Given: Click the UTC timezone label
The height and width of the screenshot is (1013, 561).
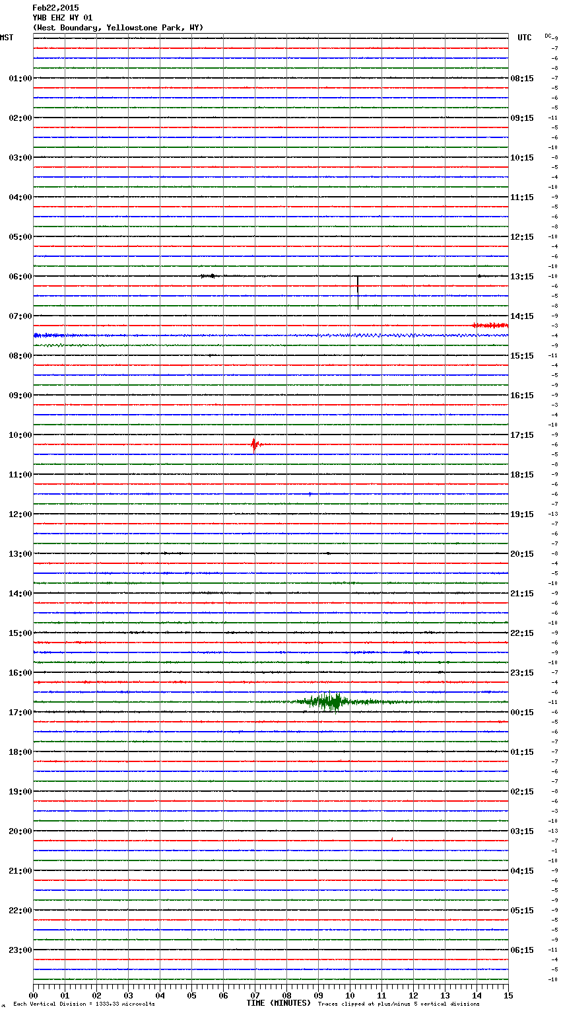Looking at the screenshot, I should 525,38.
